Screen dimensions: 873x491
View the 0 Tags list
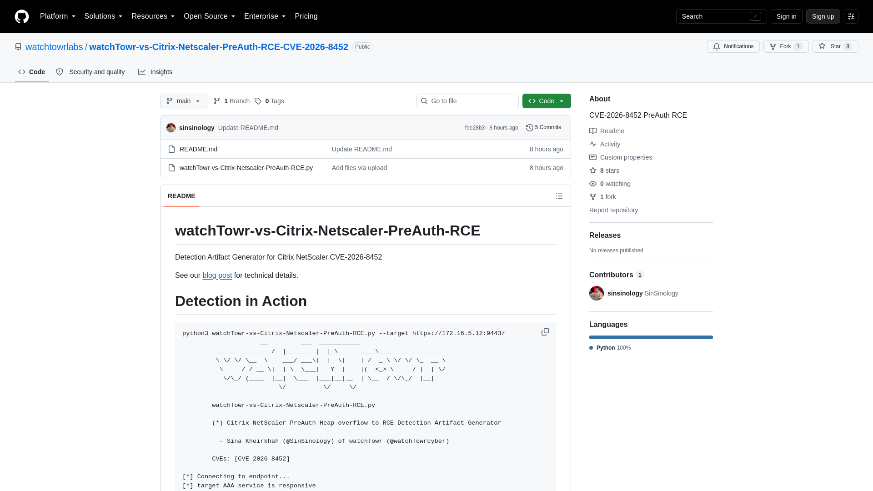[x=269, y=101]
